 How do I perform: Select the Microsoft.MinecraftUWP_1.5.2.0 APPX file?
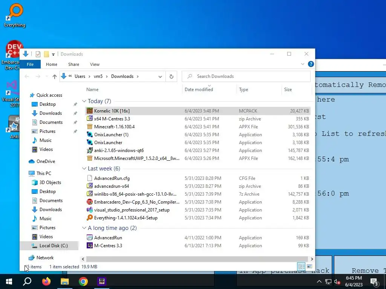pos(198,158)
